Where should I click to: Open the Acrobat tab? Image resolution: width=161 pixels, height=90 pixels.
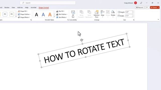coord(33,7)
